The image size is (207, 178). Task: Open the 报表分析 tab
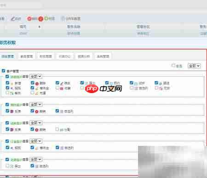click(84, 56)
